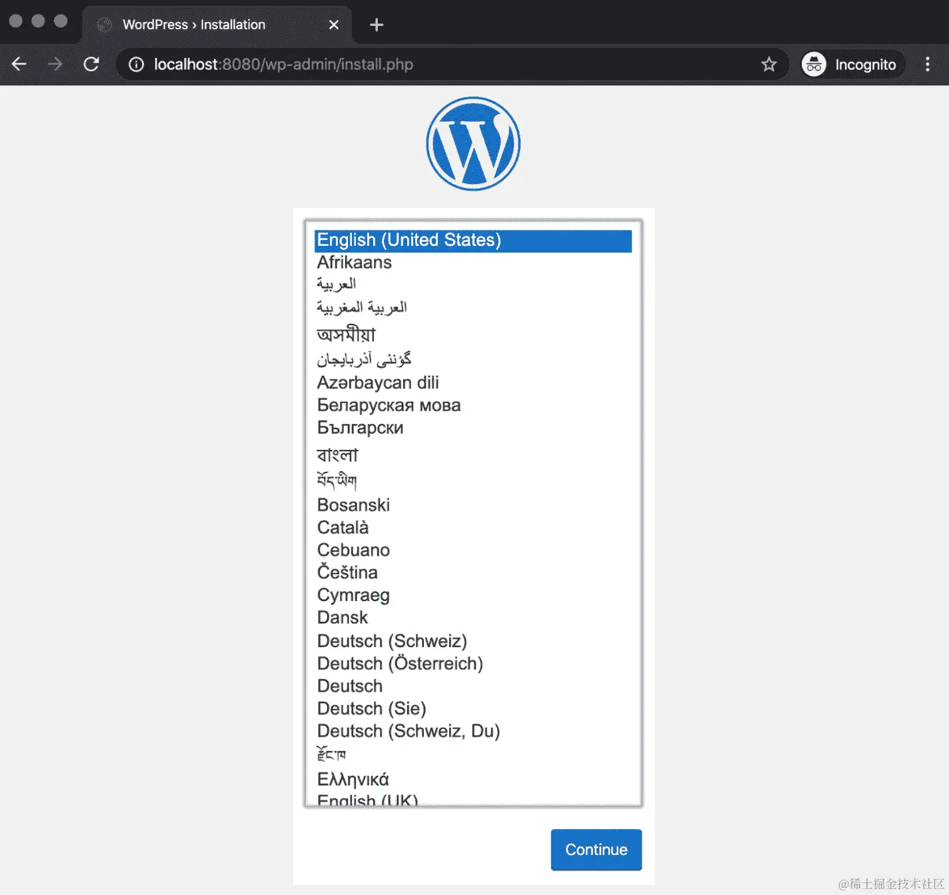
Task: Click the site information icon in address bar
Action: [x=135, y=64]
